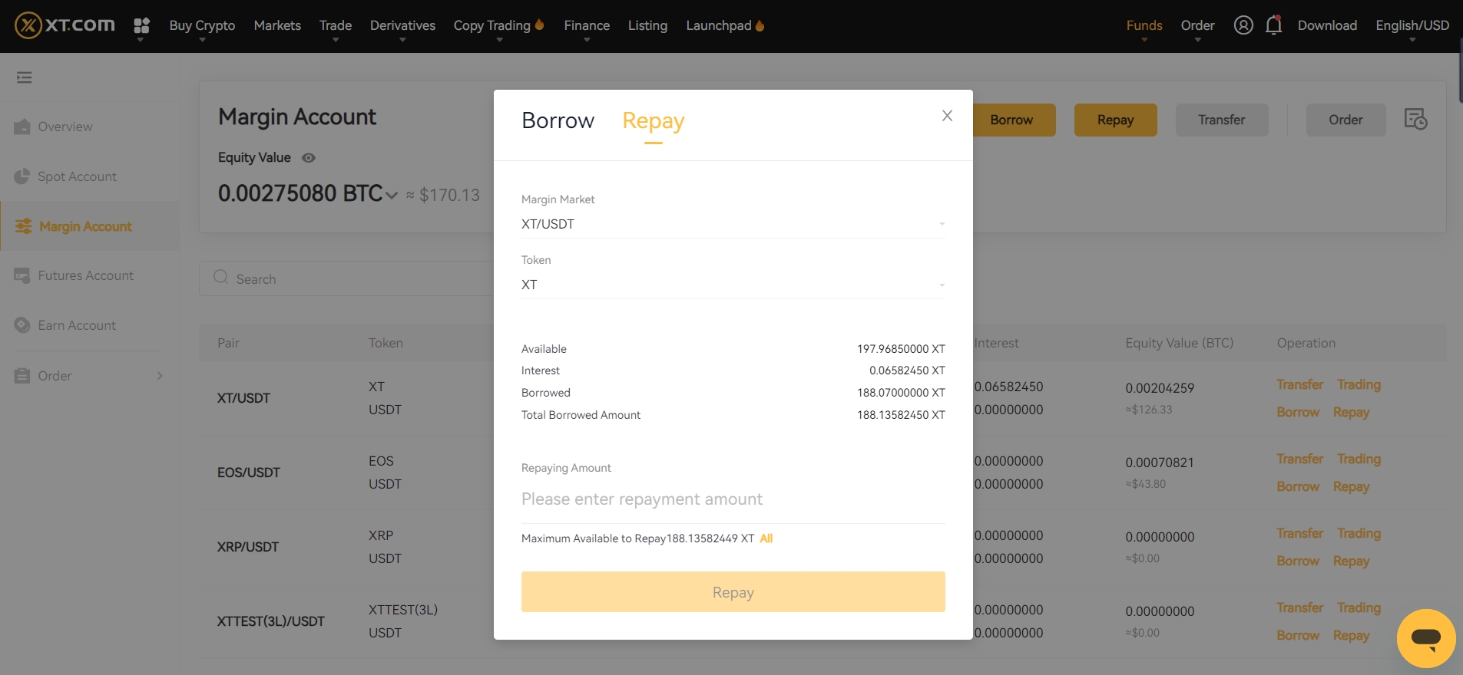Click the EOS/USDT pair name
This screenshot has height=675, width=1463.
tap(248, 472)
